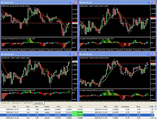Viewport: 157px width, 119px height.
Task: Click the 132.628 stop-loss cell
Action: click(69, 112)
